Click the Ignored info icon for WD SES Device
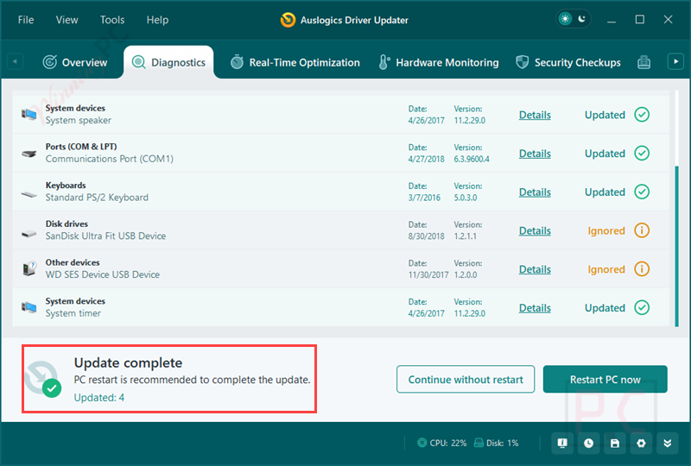691x466 pixels. click(x=642, y=268)
